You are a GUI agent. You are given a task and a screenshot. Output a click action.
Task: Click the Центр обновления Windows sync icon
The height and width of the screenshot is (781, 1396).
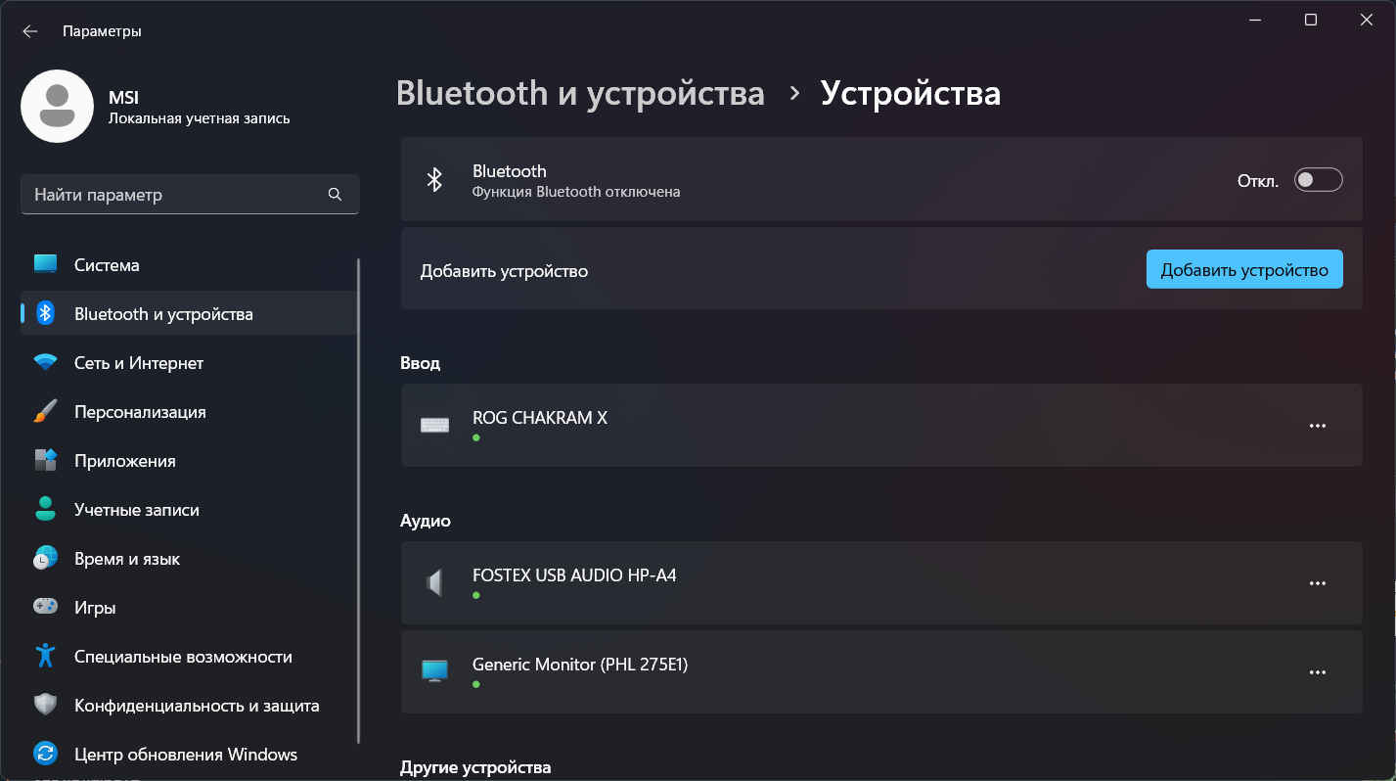point(45,755)
